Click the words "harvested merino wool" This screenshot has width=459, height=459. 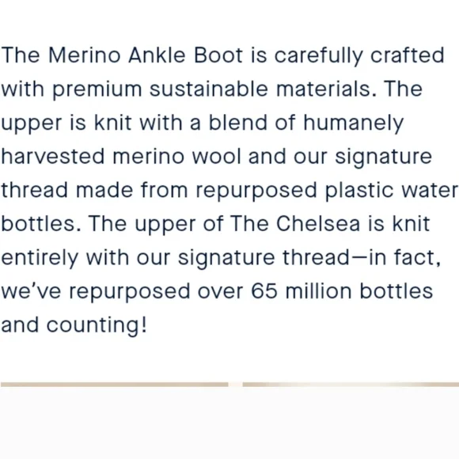tap(121, 156)
